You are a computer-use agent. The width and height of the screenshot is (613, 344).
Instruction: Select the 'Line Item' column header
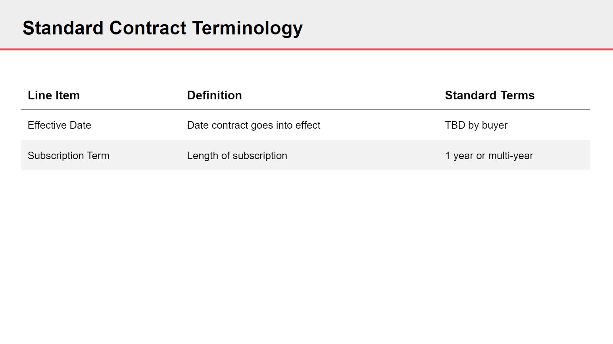[54, 95]
